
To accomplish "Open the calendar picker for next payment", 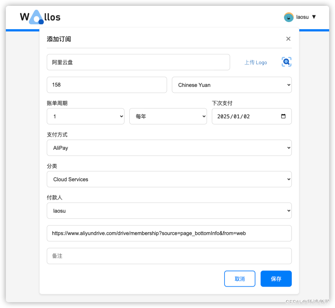I will [283, 116].
